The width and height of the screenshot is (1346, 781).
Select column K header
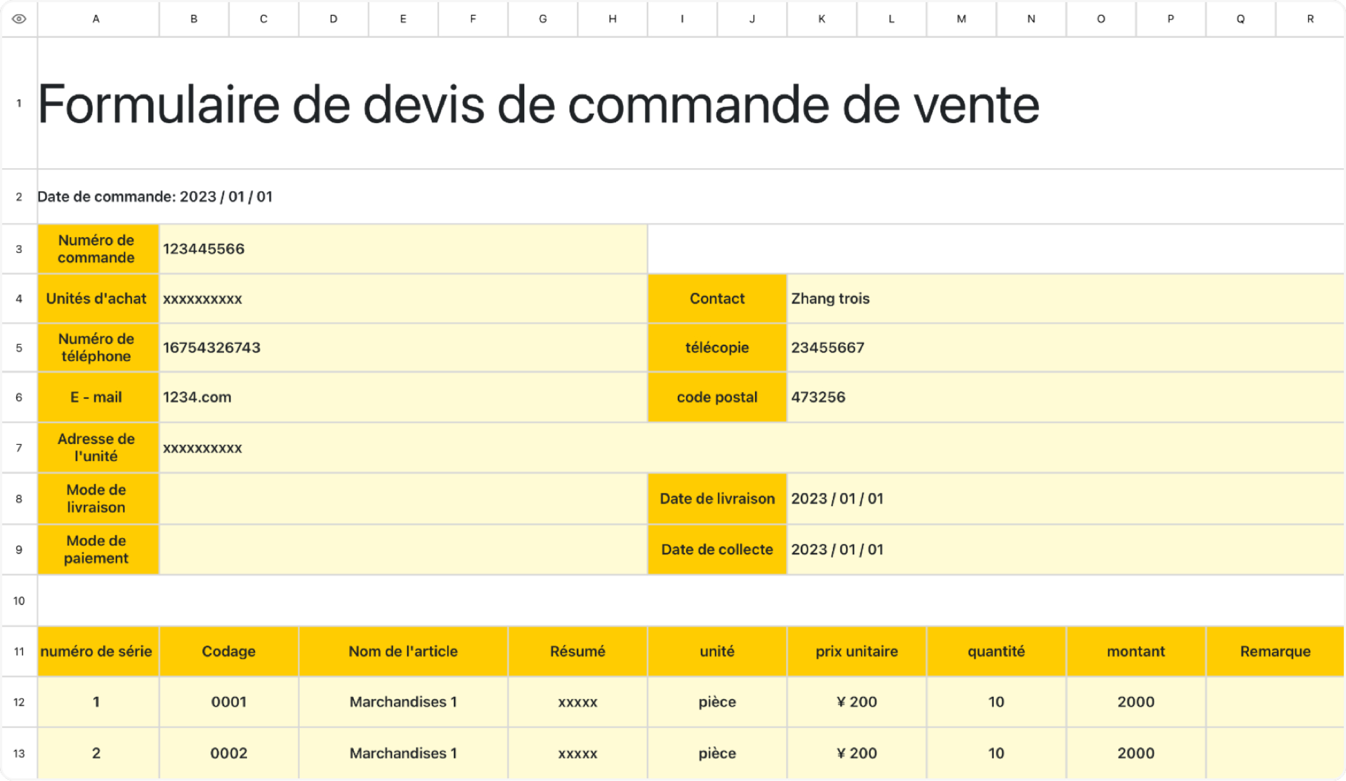(x=821, y=19)
